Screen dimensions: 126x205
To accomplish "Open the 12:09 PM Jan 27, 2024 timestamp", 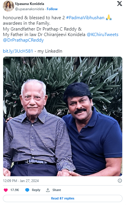I will 21,181.
